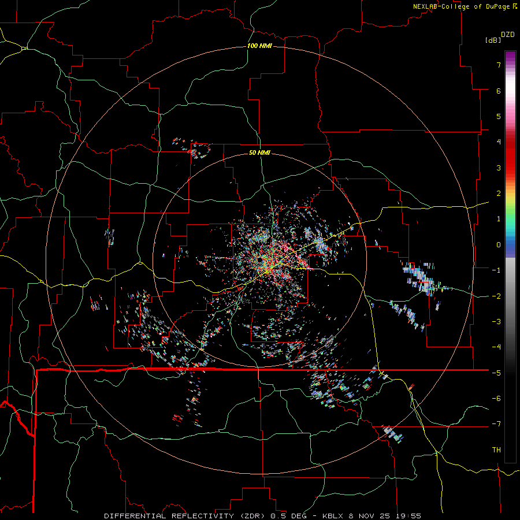
Task: Click the TH label on the legend
Action: tap(496, 450)
